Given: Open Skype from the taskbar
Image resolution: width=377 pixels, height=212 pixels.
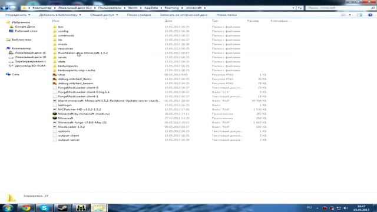Looking at the screenshot, I should [44, 208].
